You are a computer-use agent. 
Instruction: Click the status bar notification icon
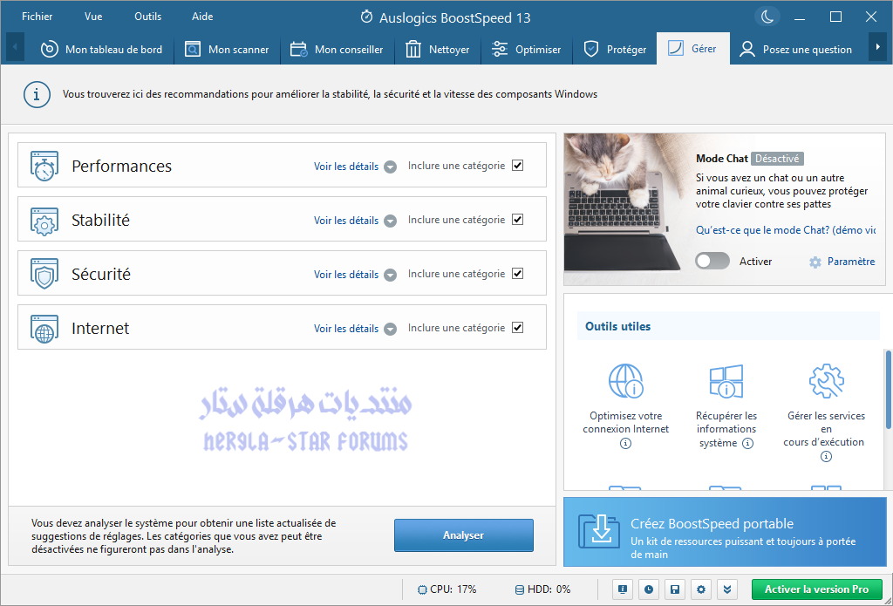coord(623,589)
